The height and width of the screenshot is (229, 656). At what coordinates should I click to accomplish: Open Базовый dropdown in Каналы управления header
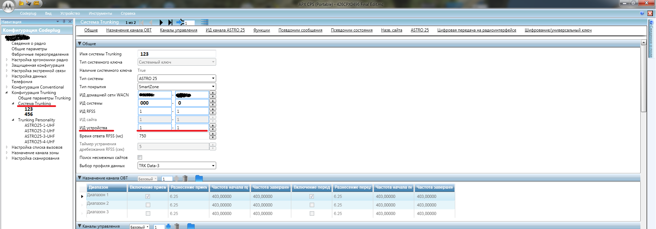pyautogui.click(x=140, y=227)
